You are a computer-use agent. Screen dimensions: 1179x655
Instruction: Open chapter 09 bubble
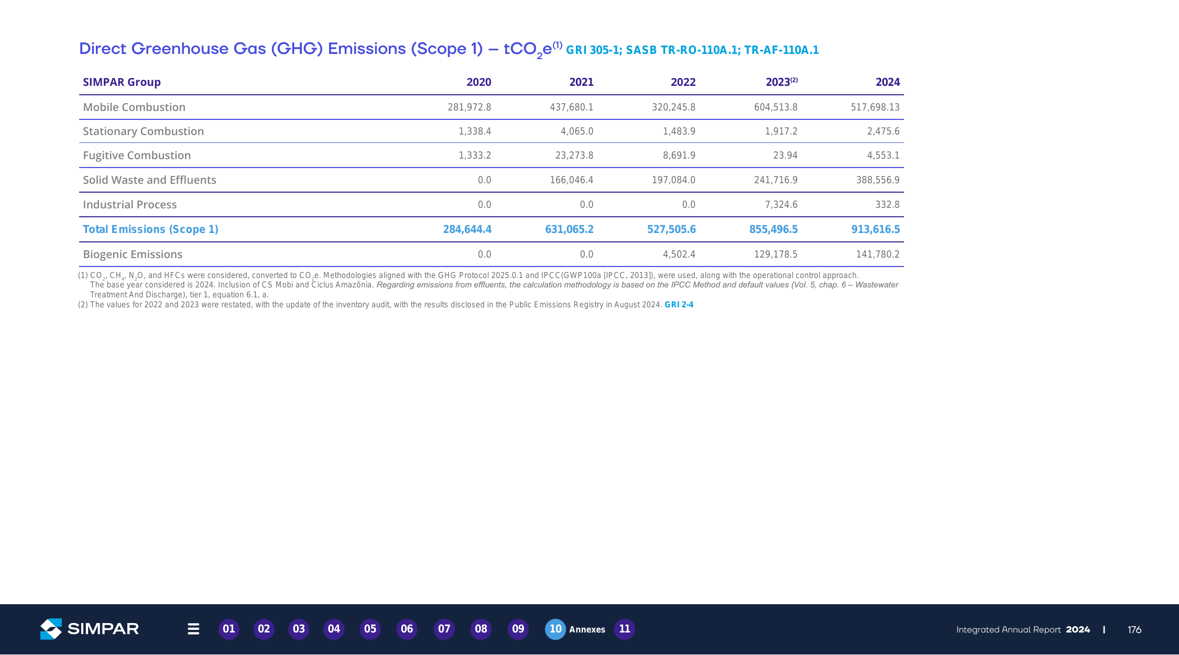pos(518,629)
